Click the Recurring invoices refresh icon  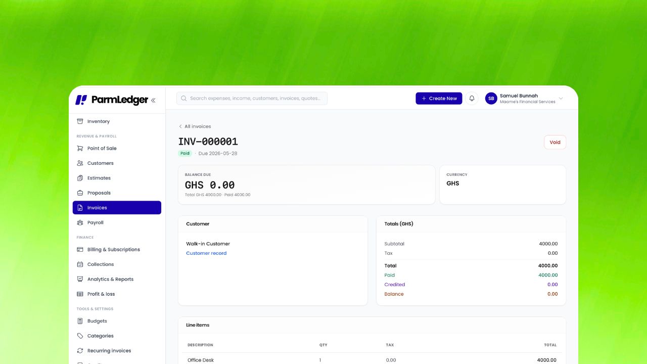[x=80, y=350]
